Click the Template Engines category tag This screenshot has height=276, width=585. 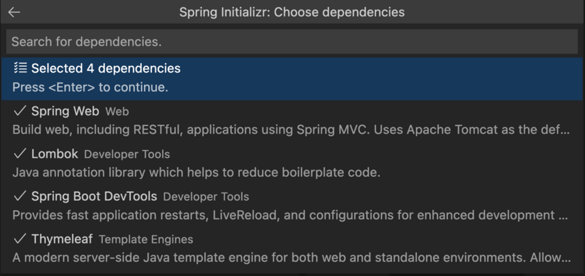pyautogui.click(x=146, y=240)
